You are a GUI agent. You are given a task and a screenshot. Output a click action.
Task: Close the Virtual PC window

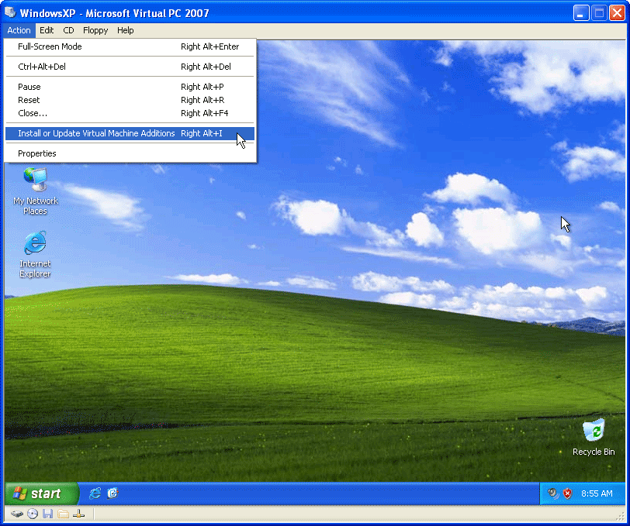pyautogui.click(x=617, y=13)
